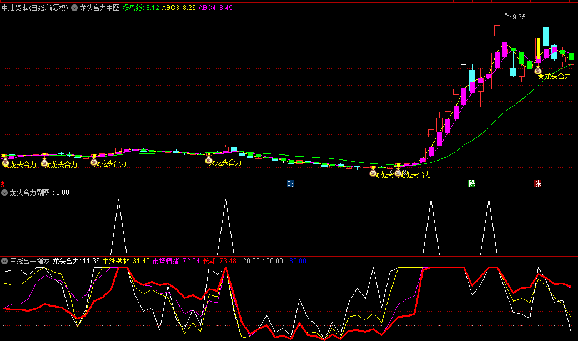Click the third money bag signal from the left
This screenshot has height=341, width=578.
(x=94, y=162)
